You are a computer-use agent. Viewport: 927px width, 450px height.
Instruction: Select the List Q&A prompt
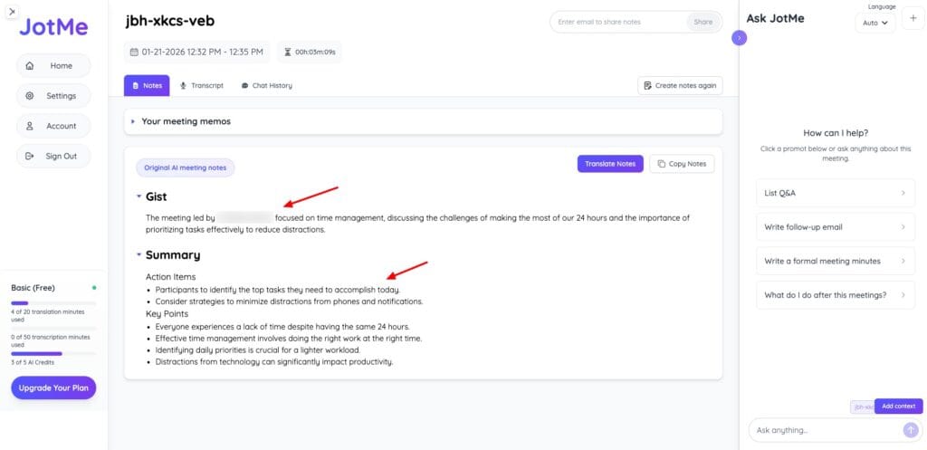click(x=836, y=193)
